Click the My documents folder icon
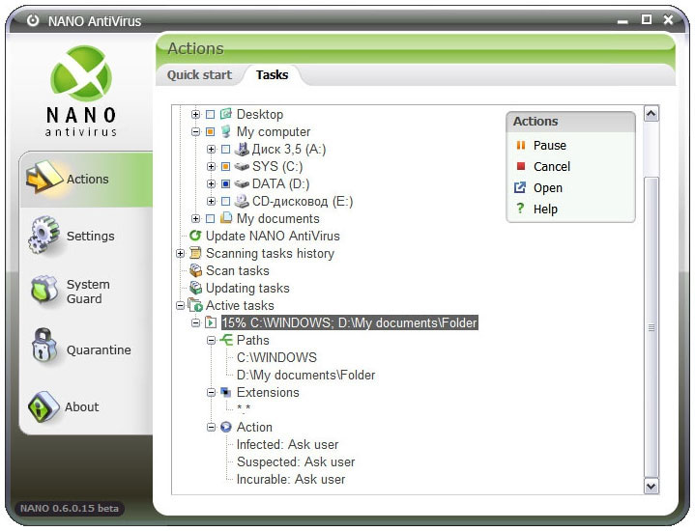This screenshot has height=531, width=695. coord(226,217)
